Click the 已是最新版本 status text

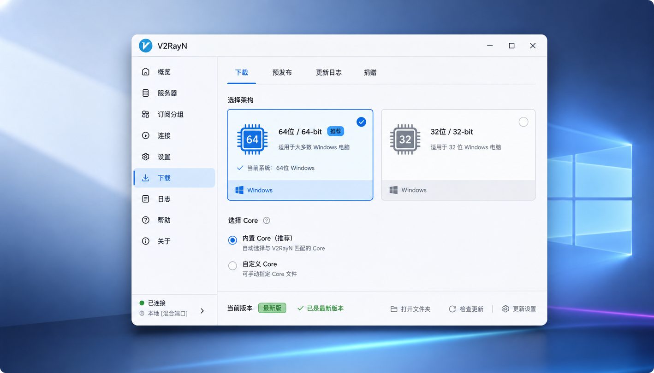[x=325, y=309]
